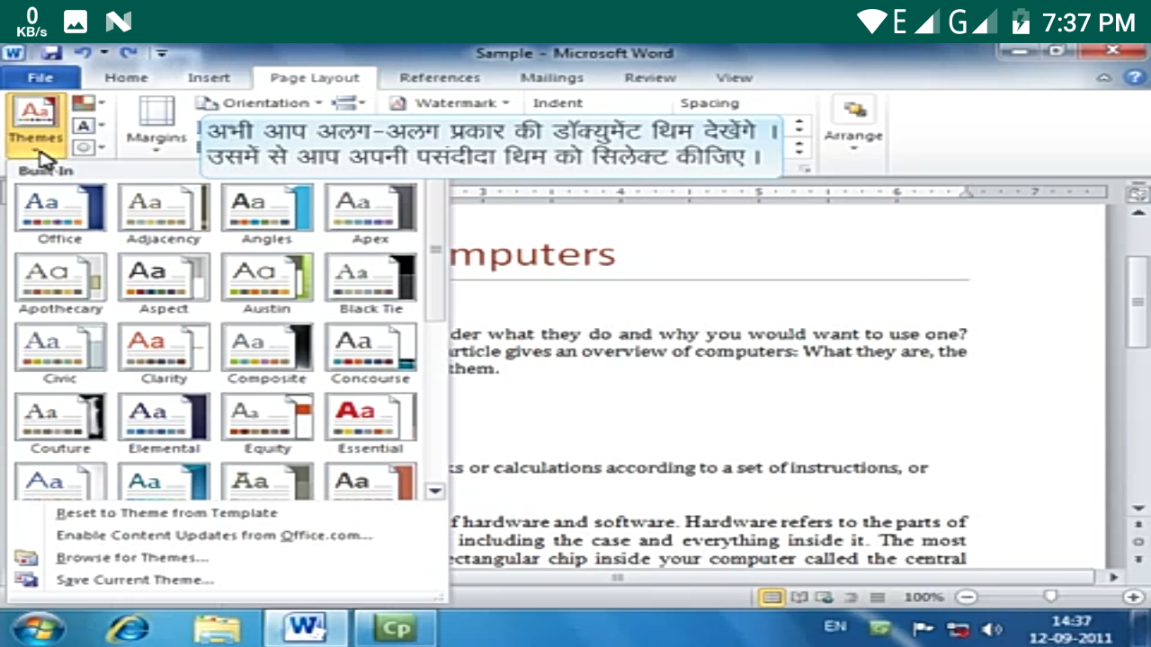Select the Office theme thumbnail

click(60, 214)
